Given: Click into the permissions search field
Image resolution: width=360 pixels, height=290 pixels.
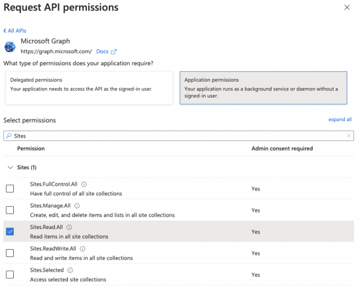Looking at the screenshot, I should 179,136.
